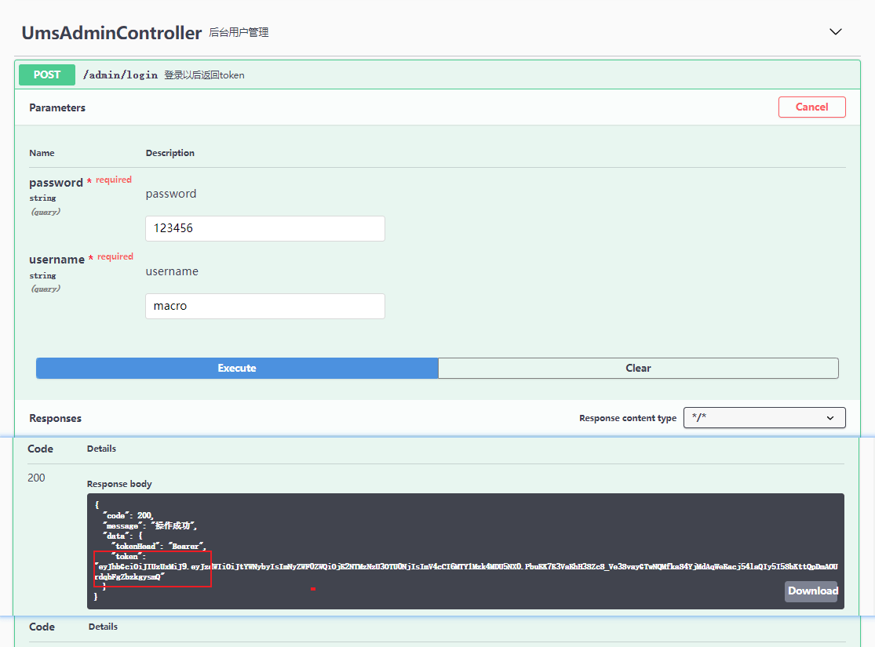Click the Response body label
The image size is (875, 647).
[x=119, y=484]
